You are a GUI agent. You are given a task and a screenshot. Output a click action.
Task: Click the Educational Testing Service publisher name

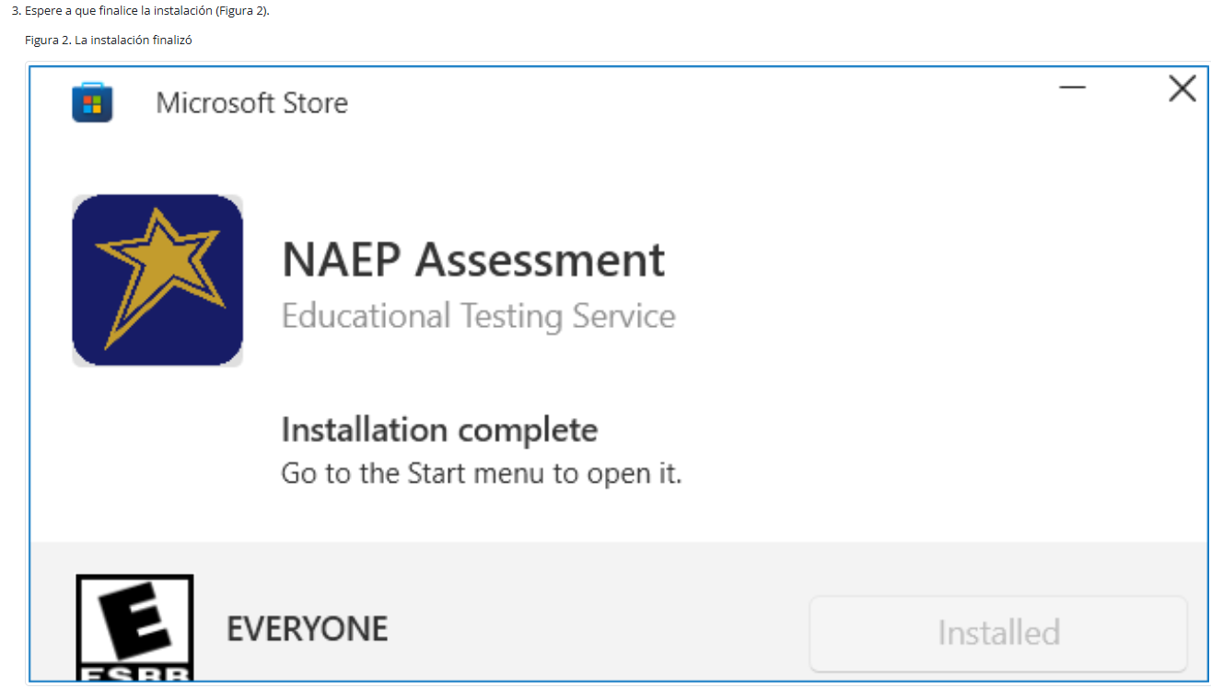[478, 316]
